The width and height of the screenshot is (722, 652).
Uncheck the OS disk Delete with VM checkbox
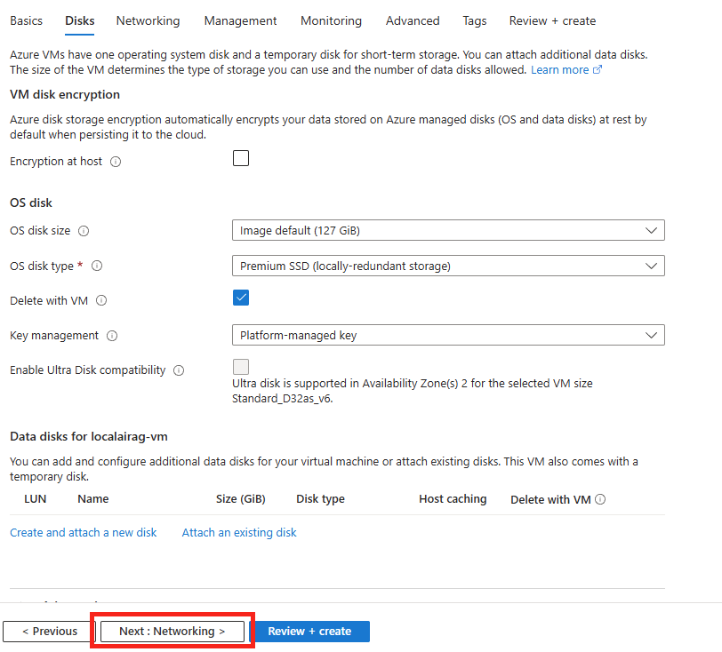tap(241, 298)
